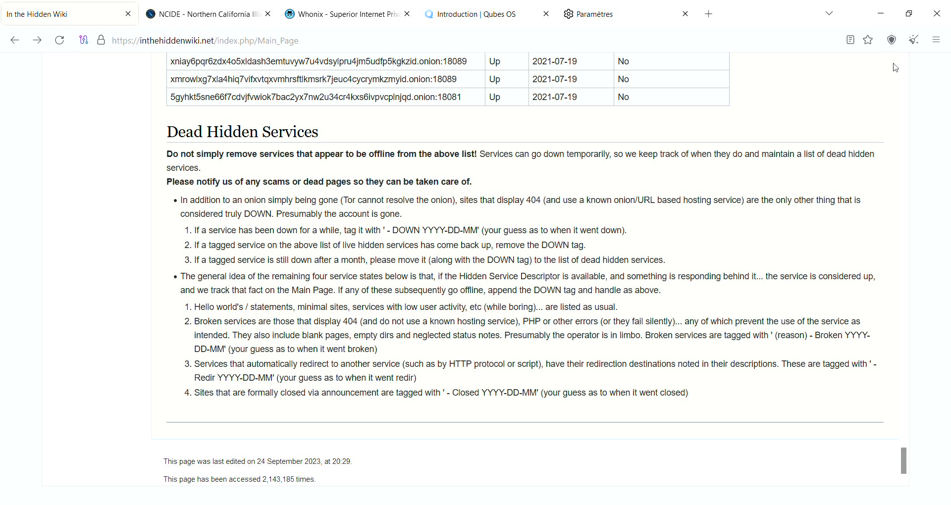951x505 pixels.
Task: Click list item 'If a tagged service is still down'
Action: click(x=429, y=260)
